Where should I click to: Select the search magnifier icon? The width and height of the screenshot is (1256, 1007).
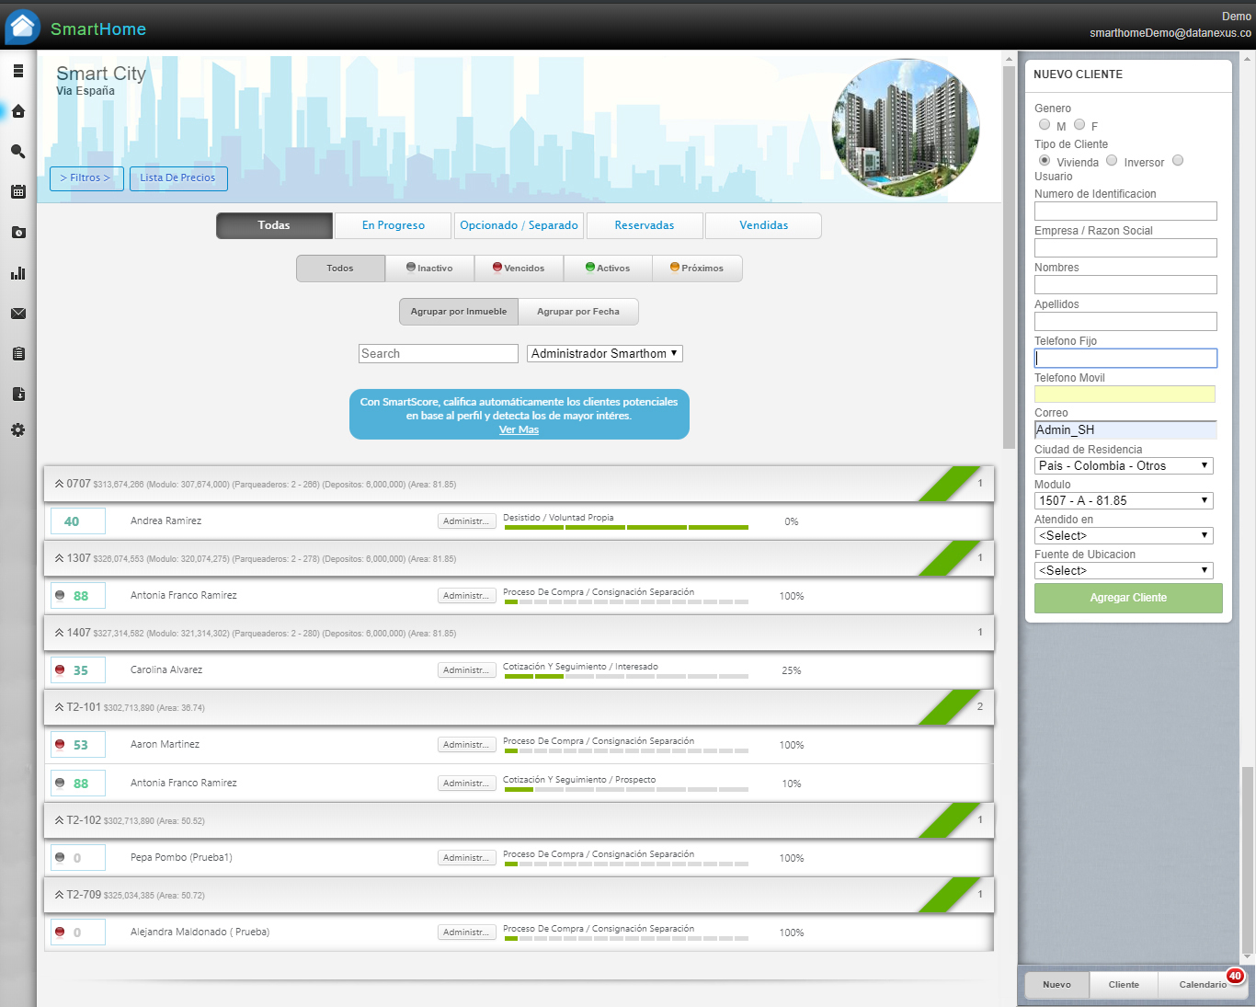tap(17, 152)
